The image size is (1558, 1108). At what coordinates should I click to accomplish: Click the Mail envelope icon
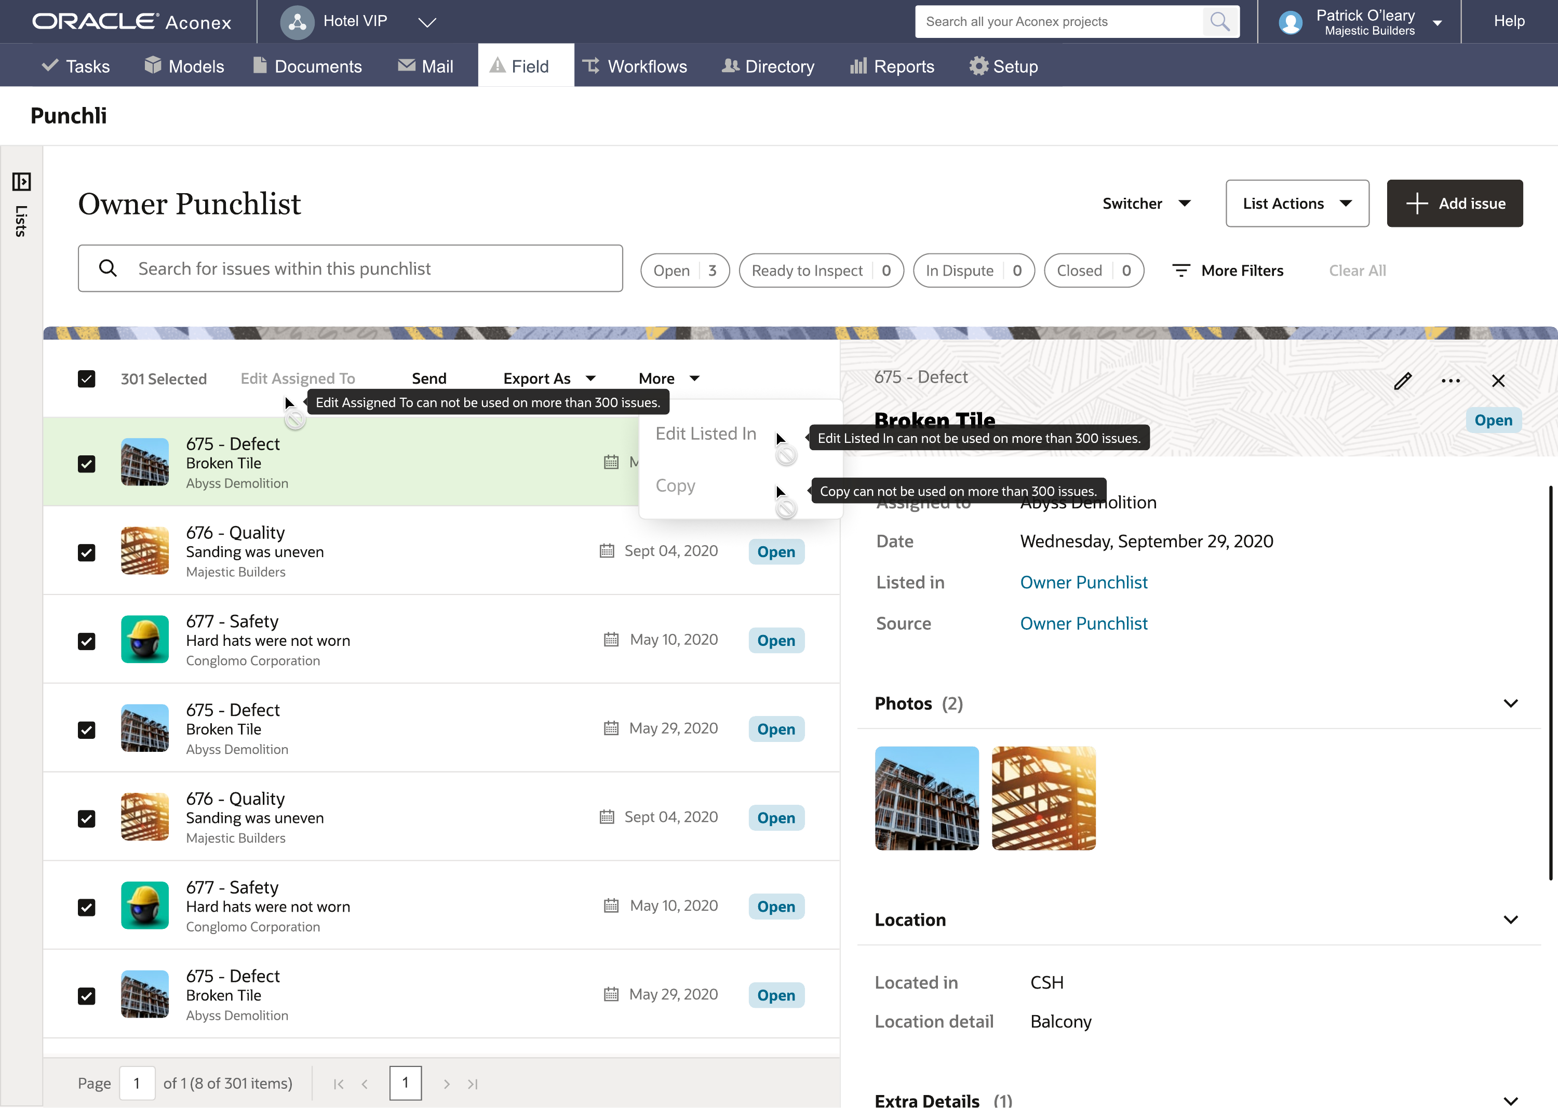pyautogui.click(x=407, y=65)
